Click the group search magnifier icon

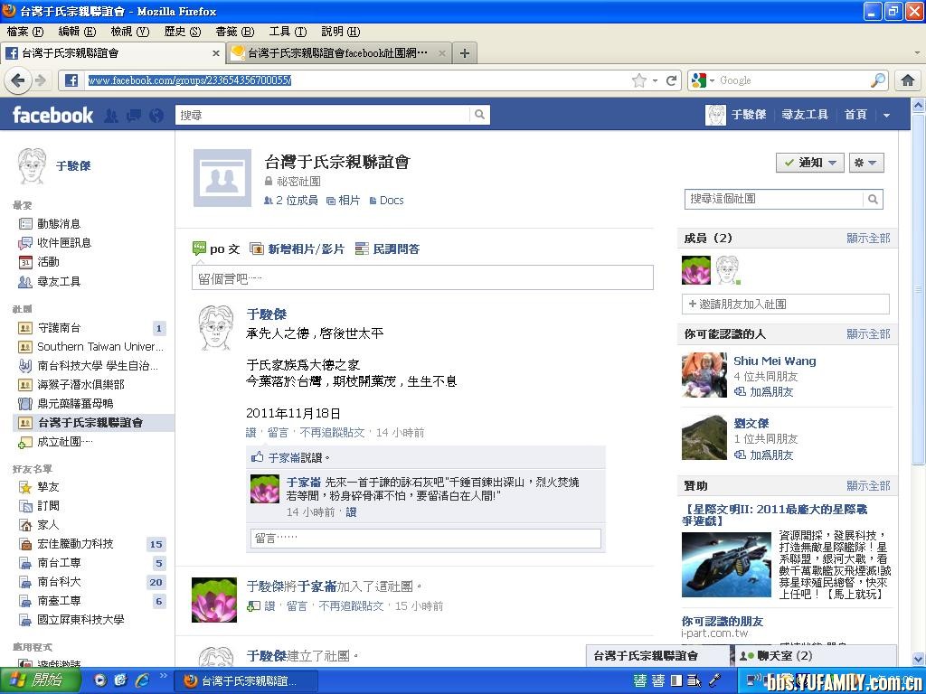point(872,198)
